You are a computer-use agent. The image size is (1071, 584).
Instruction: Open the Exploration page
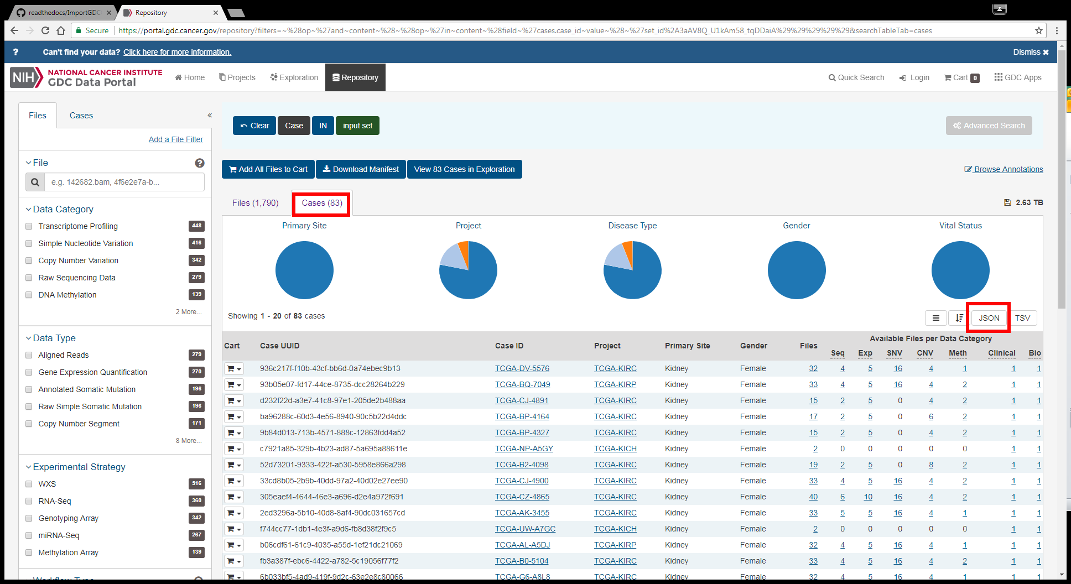(294, 77)
